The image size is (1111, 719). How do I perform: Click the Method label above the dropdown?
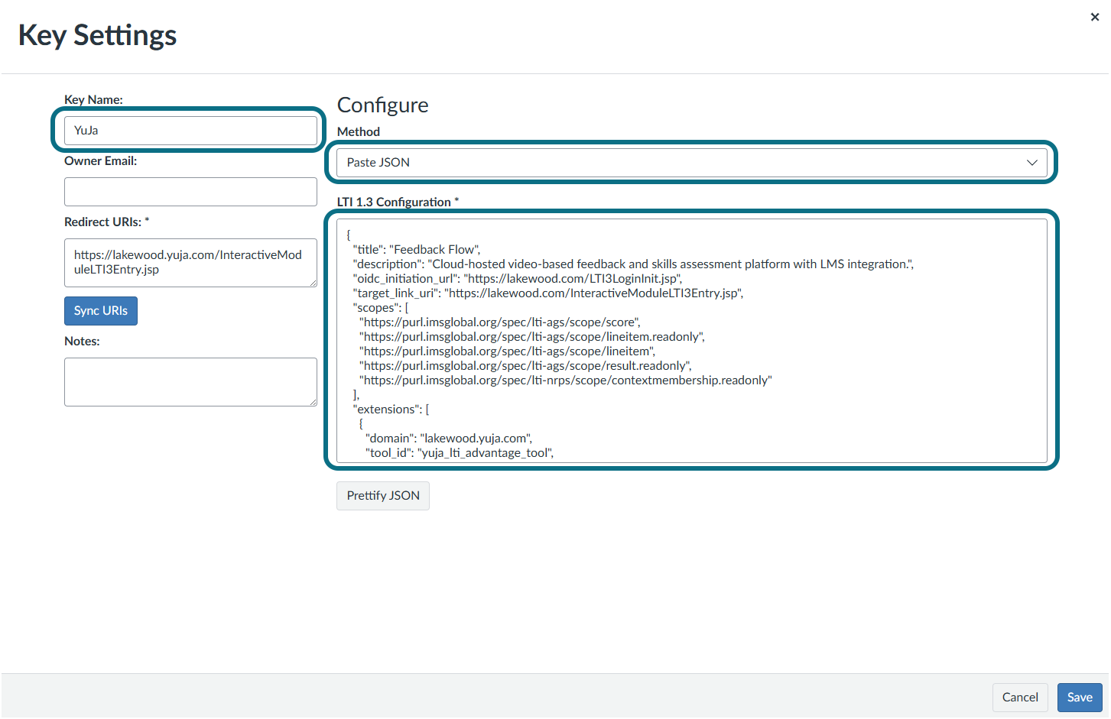coord(359,132)
